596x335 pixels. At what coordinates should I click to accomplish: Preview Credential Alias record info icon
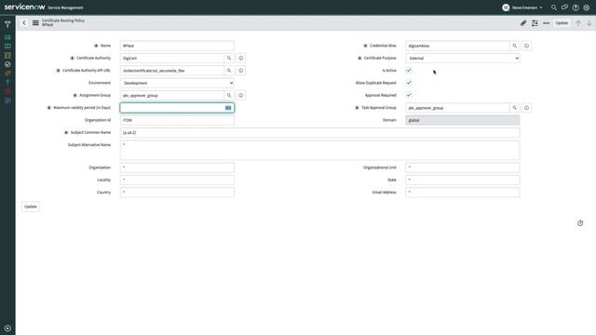526,46
